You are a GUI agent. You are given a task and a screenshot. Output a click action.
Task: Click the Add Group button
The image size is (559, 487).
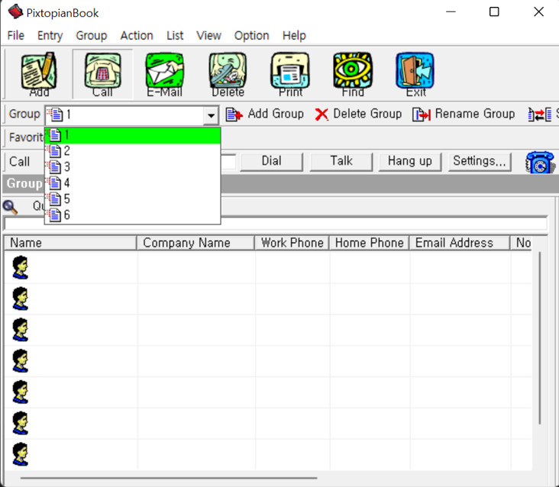click(264, 114)
